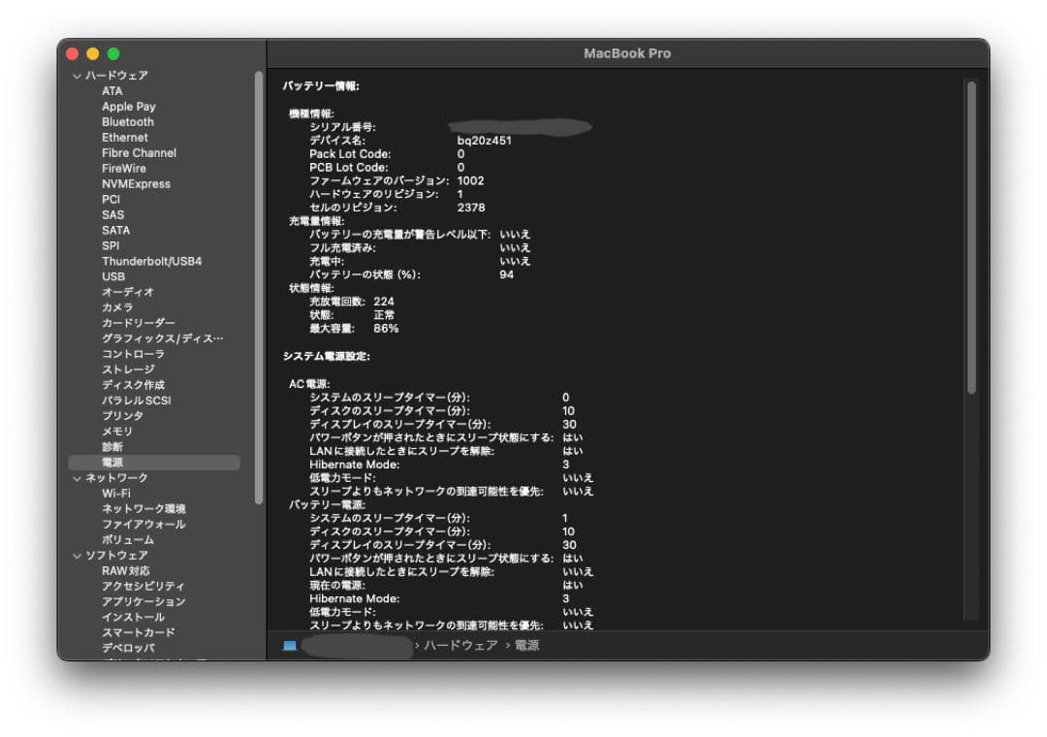Select Wi-Fi under ネットワーク
The height and width of the screenshot is (737, 1047).
(116, 493)
